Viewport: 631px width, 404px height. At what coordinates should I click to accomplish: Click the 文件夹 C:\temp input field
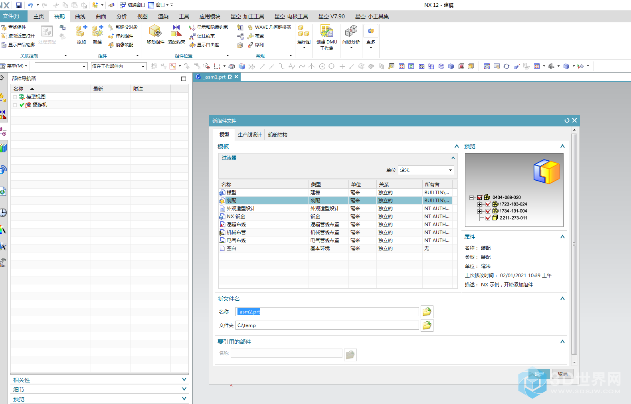click(327, 325)
